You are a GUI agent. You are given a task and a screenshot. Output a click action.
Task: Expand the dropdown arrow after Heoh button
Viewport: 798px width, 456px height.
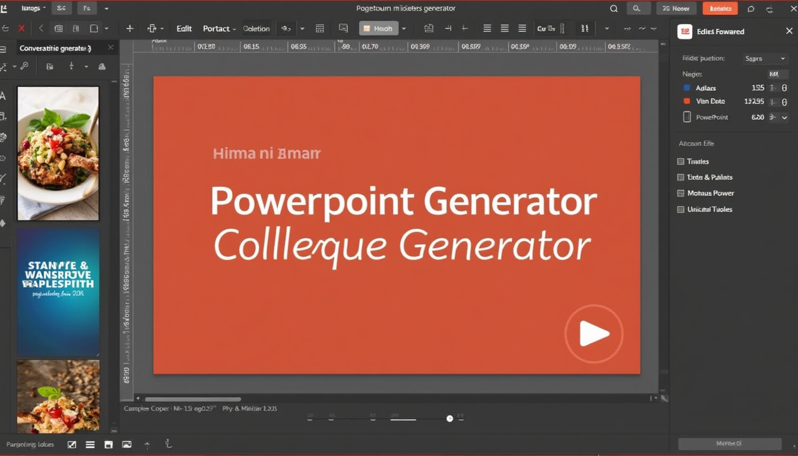coord(404,28)
